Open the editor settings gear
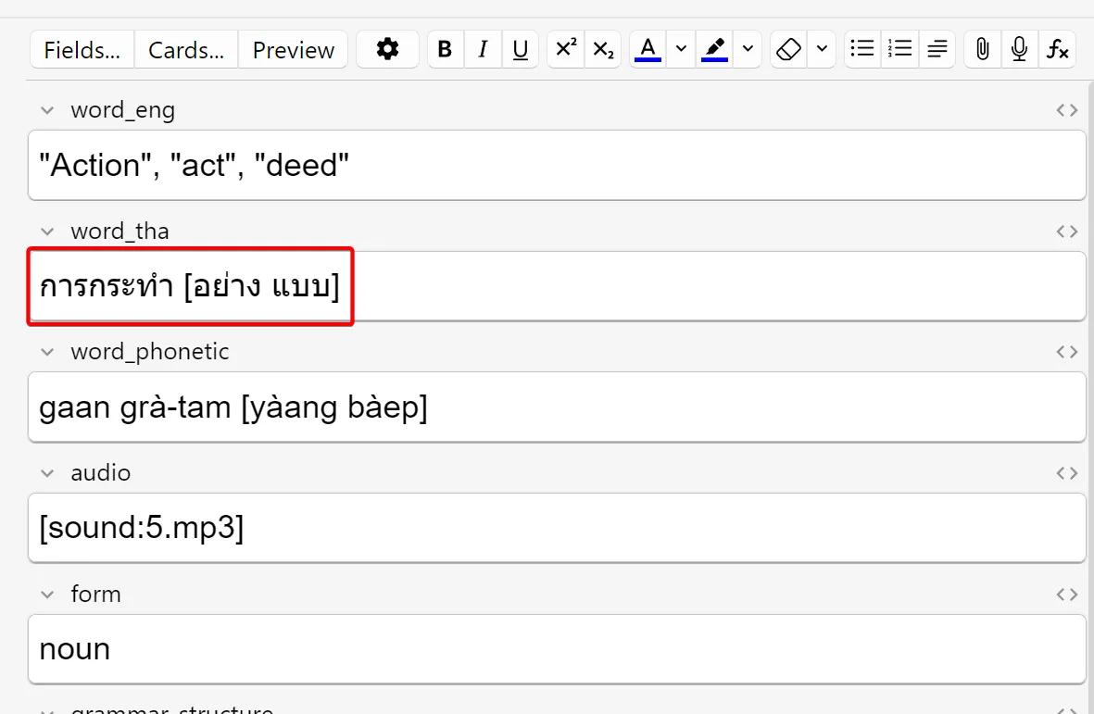The width and height of the screenshot is (1094, 714). coord(387,49)
